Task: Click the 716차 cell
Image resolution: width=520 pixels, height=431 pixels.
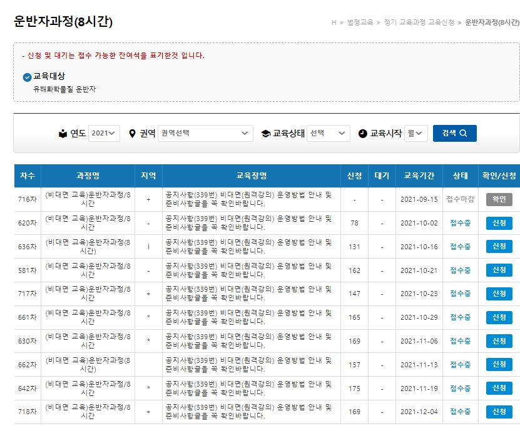Action: click(28, 199)
